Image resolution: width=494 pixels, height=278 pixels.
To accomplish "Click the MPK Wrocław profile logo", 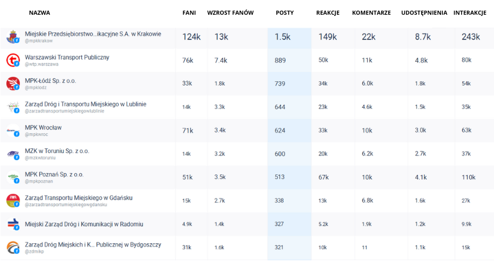I will (x=12, y=131).
